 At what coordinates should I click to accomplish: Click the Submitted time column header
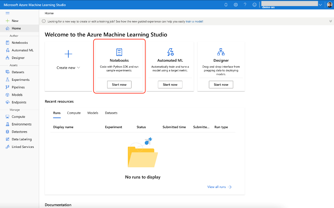174,127
